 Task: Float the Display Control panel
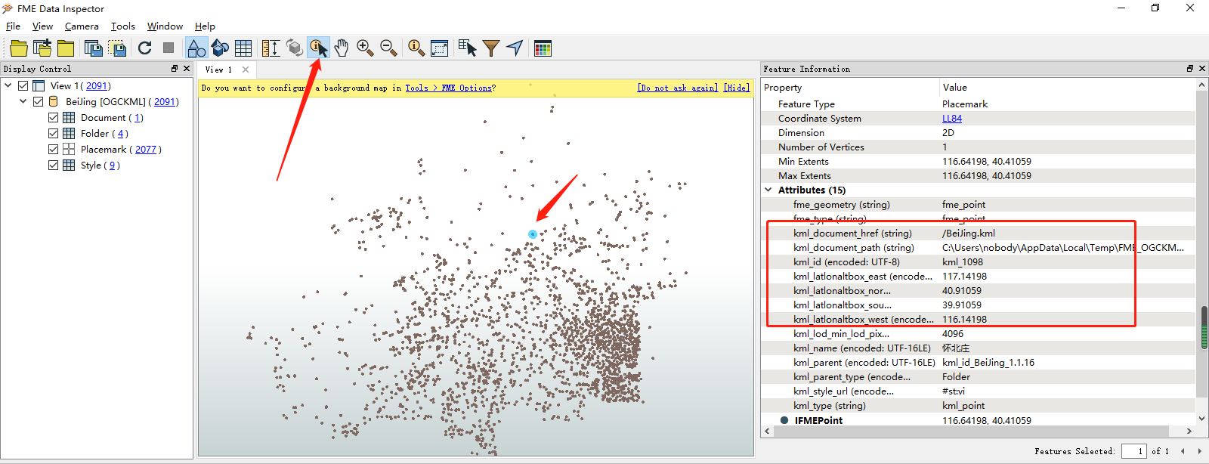tap(175, 69)
